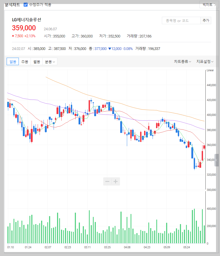Switch to the 주봉 tab
The height and width of the screenshot is (256, 220).
pos(25,62)
